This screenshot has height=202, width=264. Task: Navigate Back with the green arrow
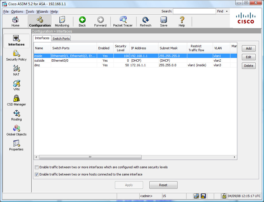click(x=82, y=22)
